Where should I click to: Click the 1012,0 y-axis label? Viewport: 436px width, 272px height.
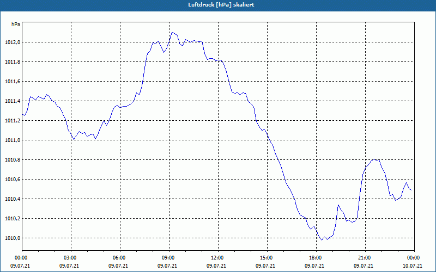13,42
